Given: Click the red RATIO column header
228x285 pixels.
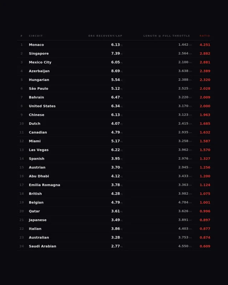Looking at the screenshot, I should tap(205, 36).
